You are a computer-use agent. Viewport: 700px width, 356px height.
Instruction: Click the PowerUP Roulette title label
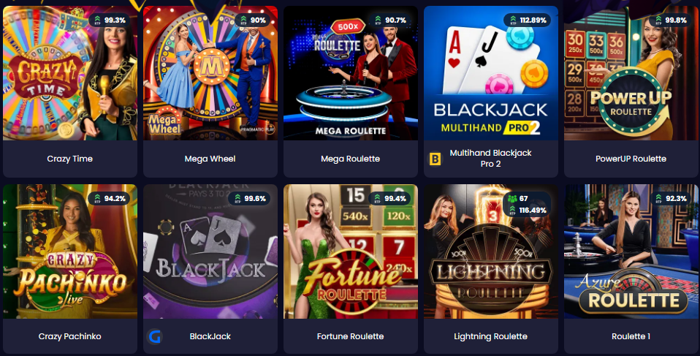631,159
